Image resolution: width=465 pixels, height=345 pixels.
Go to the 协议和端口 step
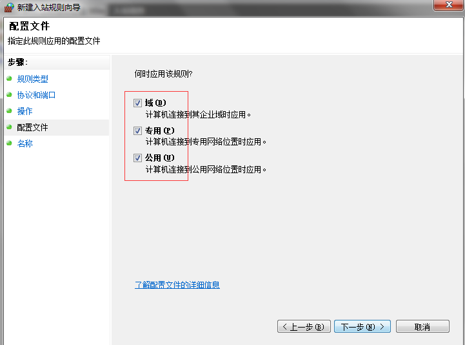click(x=37, y=95)
